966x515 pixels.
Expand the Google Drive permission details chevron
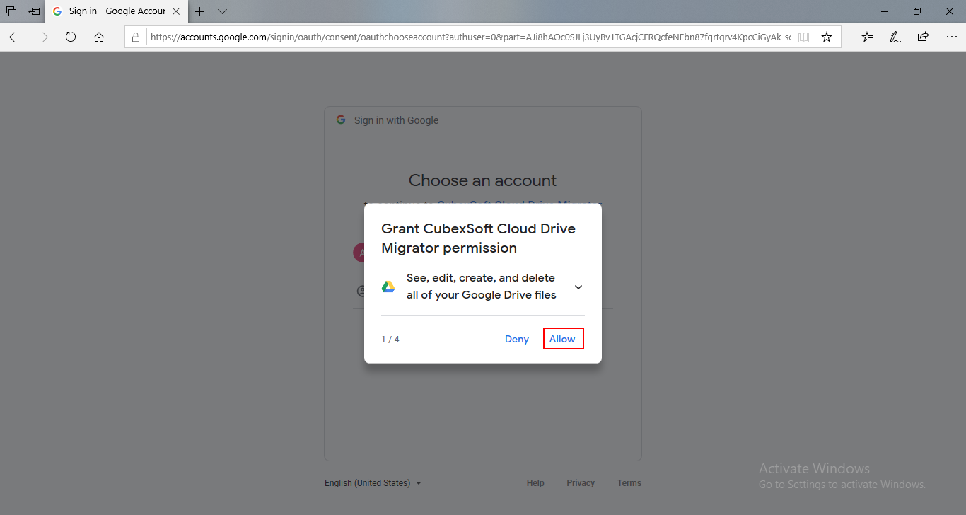(578, 287)
